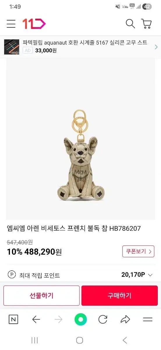Image resolution: width=161 pixels, height=350 pixels.
Task: Open the search magnifier icon
Action: click(x=130, y=24)
